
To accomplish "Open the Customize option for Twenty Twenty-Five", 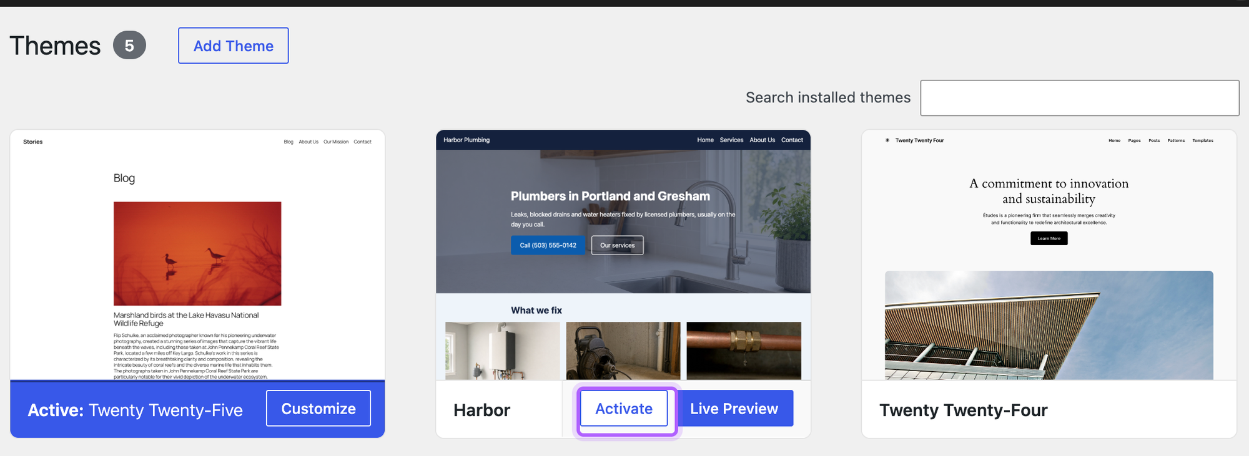I will [318, 409].
